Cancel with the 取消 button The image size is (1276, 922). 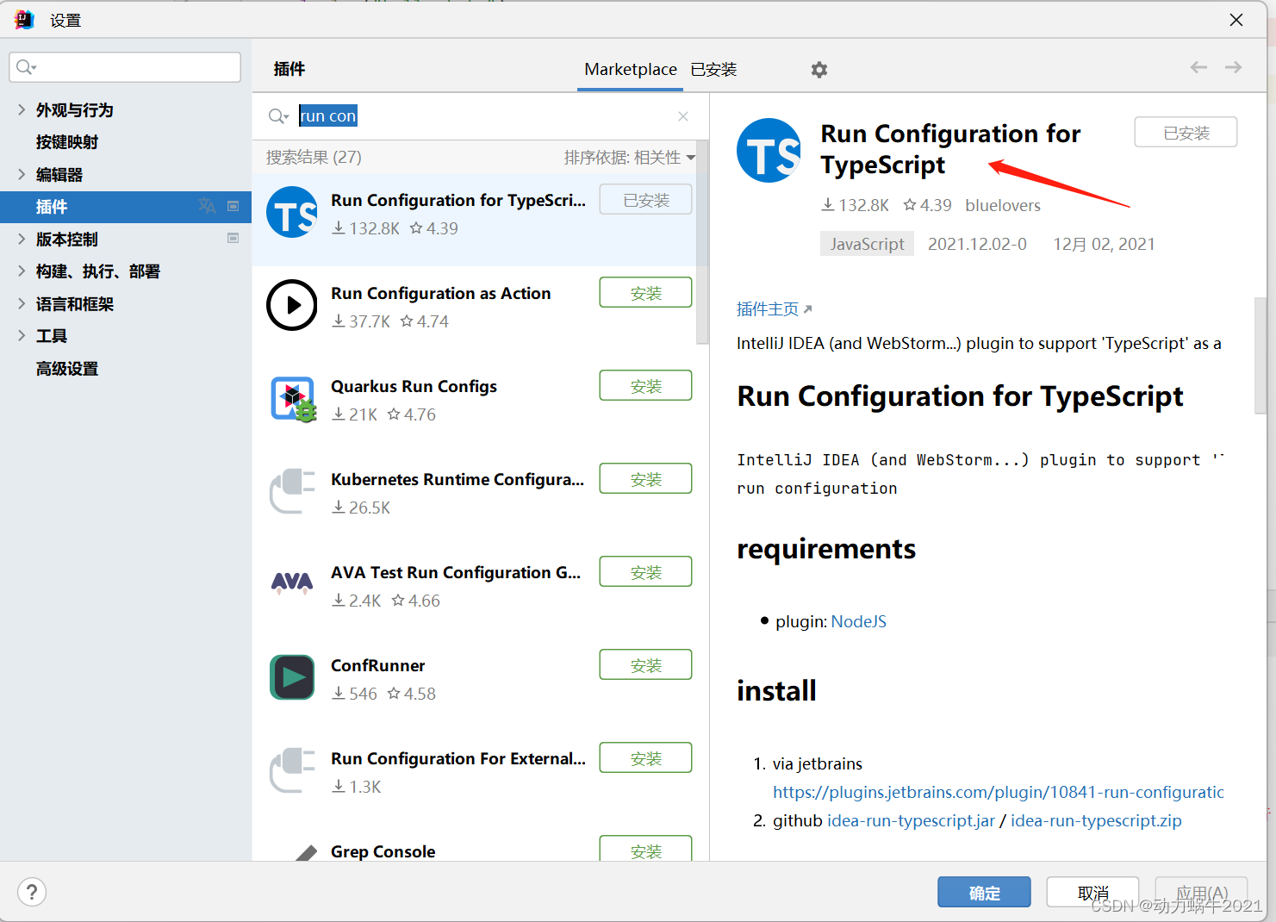(x=1092, y=893)
